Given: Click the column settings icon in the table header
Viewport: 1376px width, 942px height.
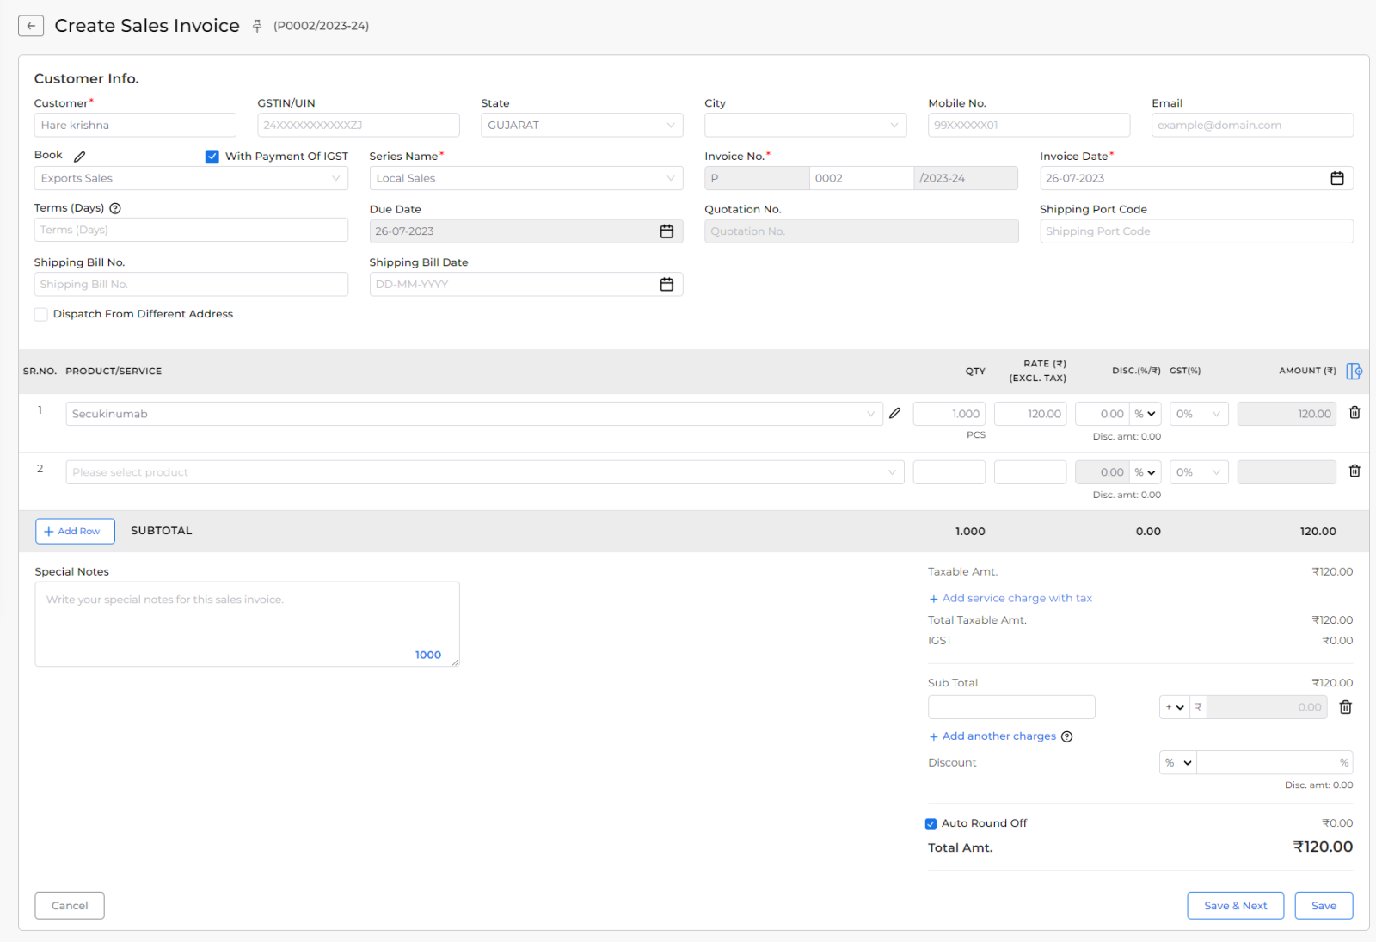Looking at the screenshot, I should (x=1354, y=371).
